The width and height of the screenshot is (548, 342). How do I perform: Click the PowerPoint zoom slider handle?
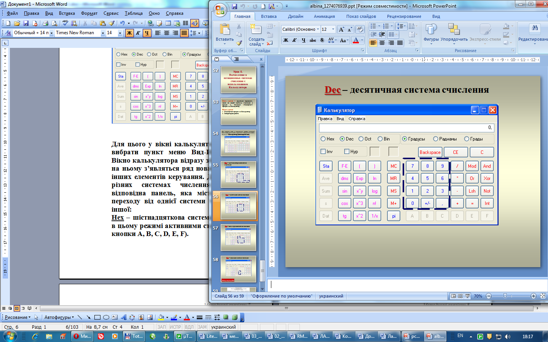point(505,296)
